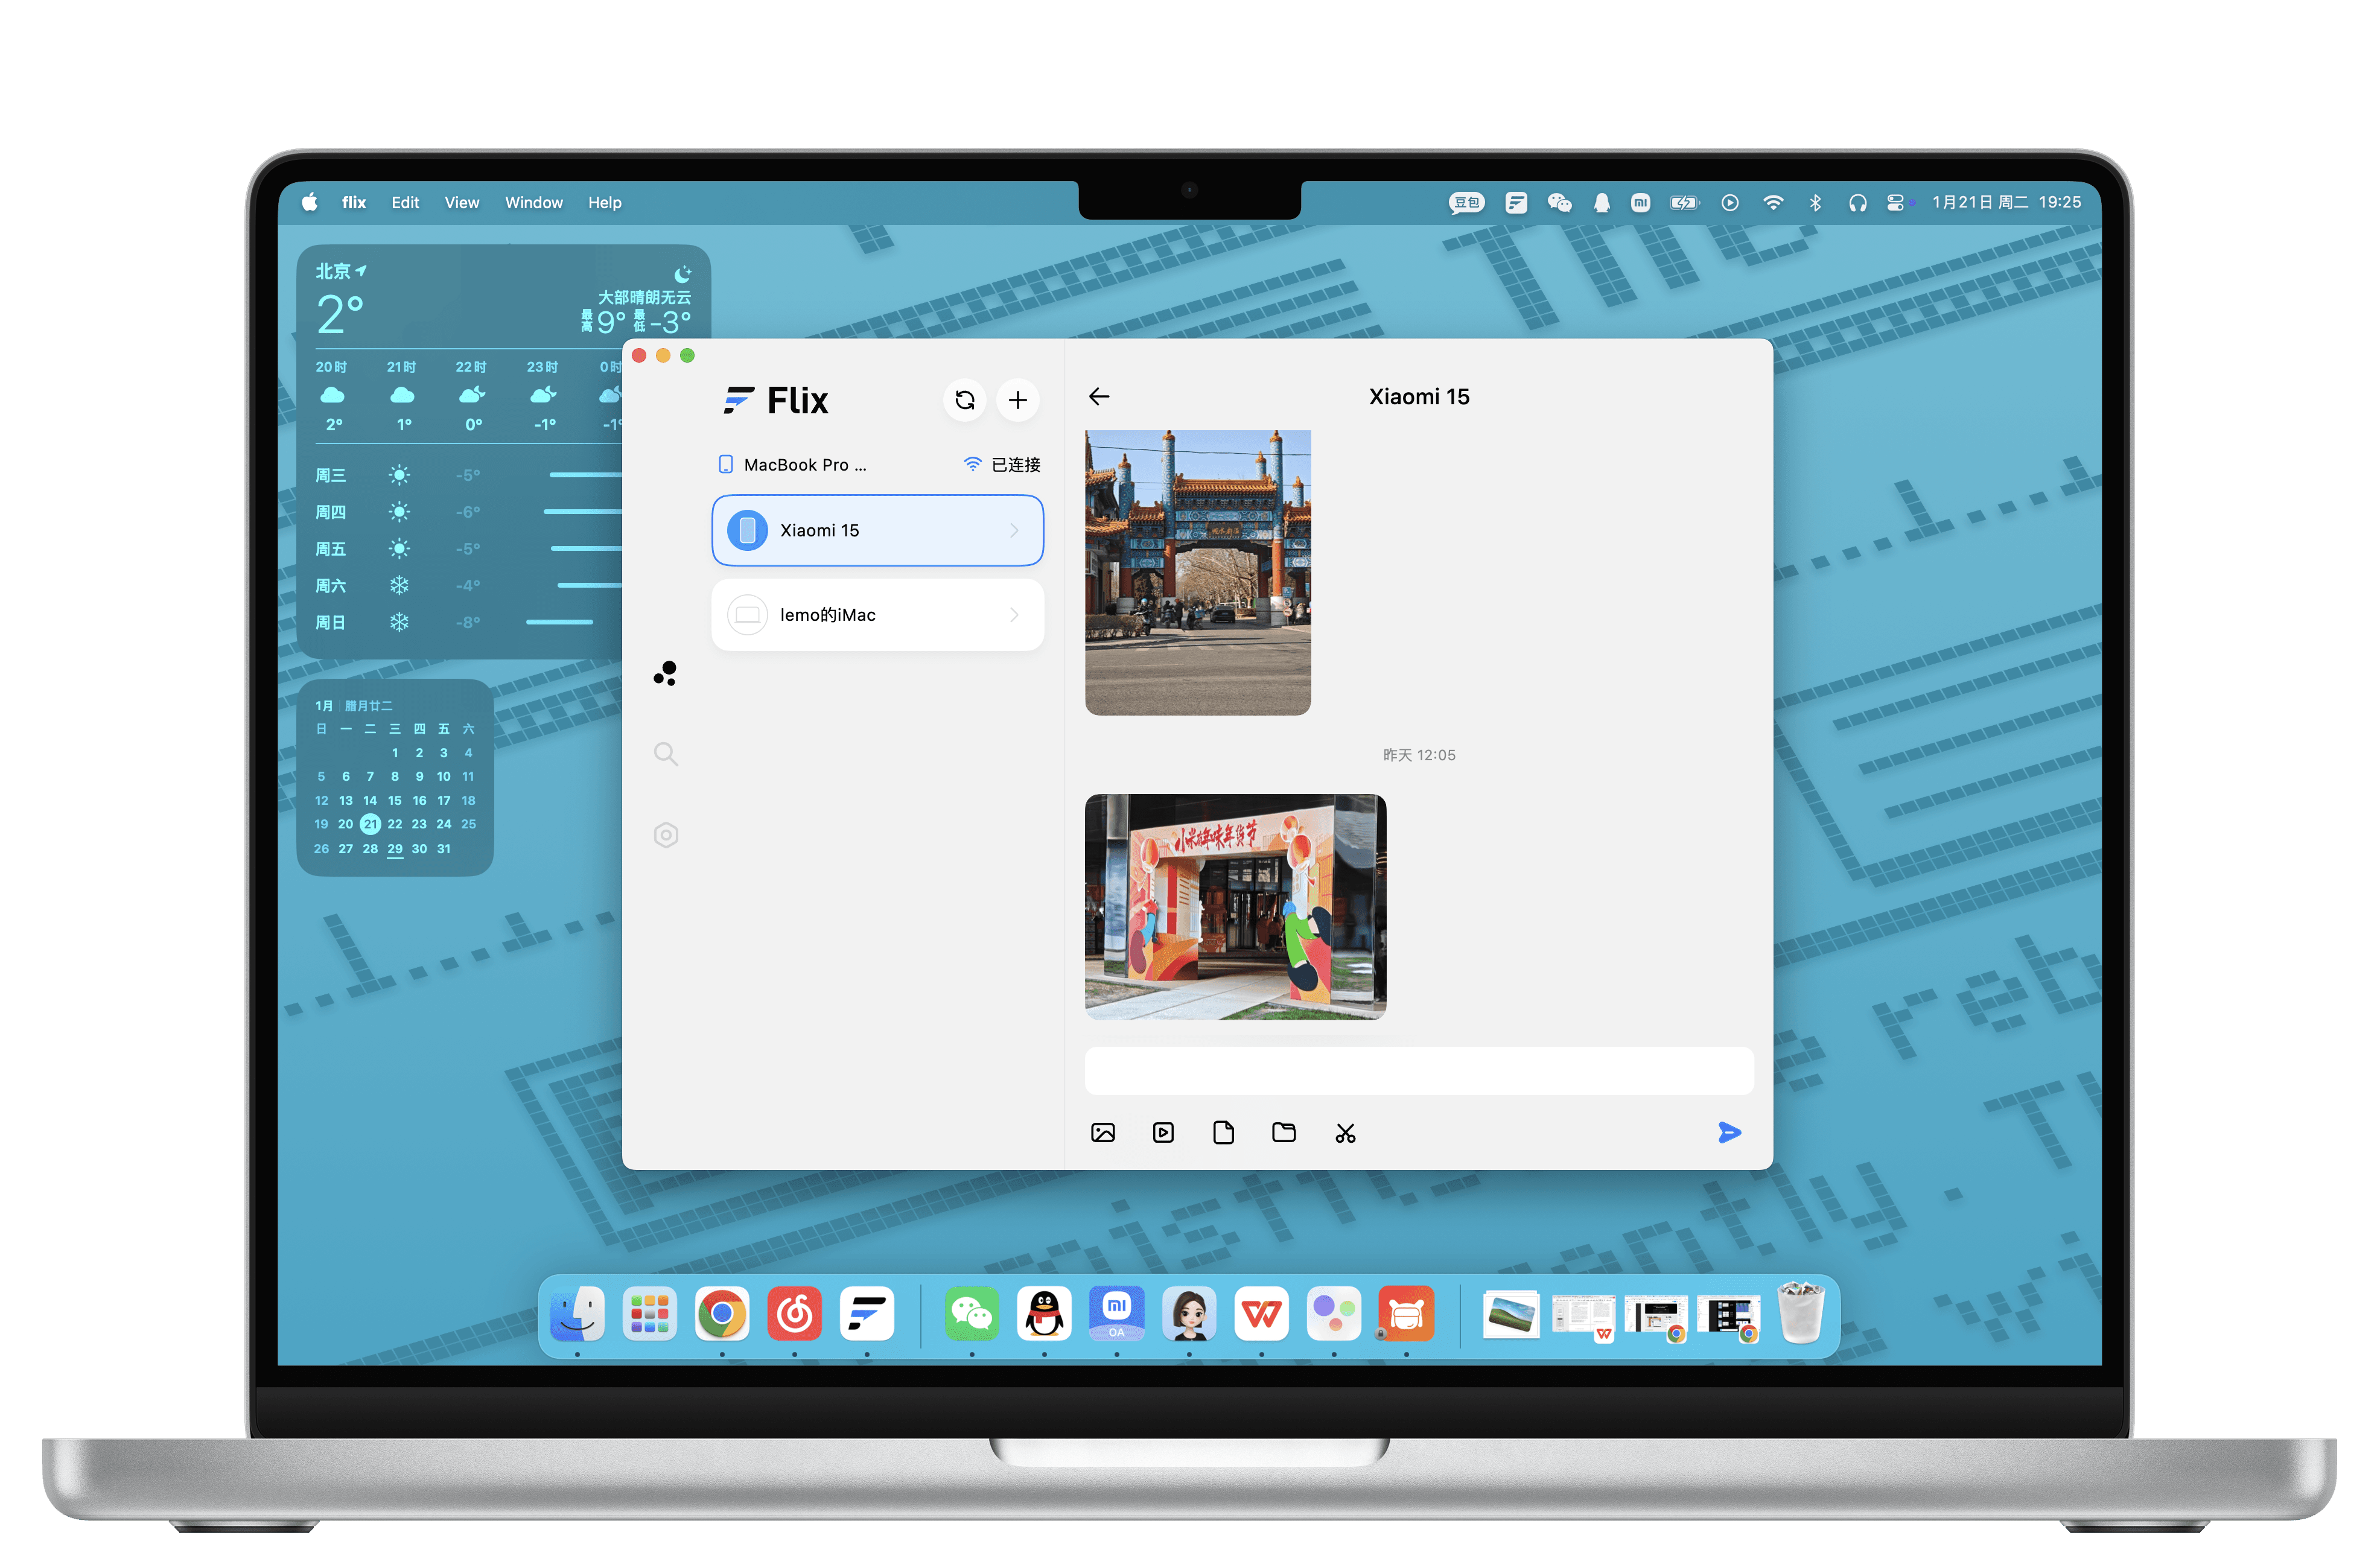The height and width of the screenshot is (1547, 2380).
Task: Open the Window menu
Action: pyautogui.click(x=533, y=202)
